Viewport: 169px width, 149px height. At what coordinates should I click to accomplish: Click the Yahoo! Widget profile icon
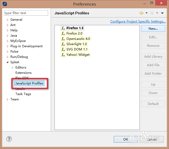click(x=63, y=55)
